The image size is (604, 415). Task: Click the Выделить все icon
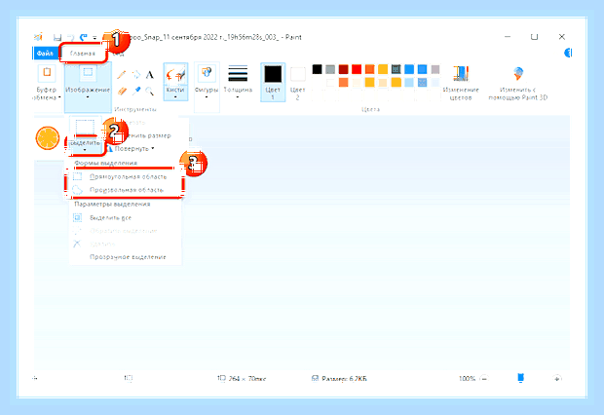click(x=77, y=217)
